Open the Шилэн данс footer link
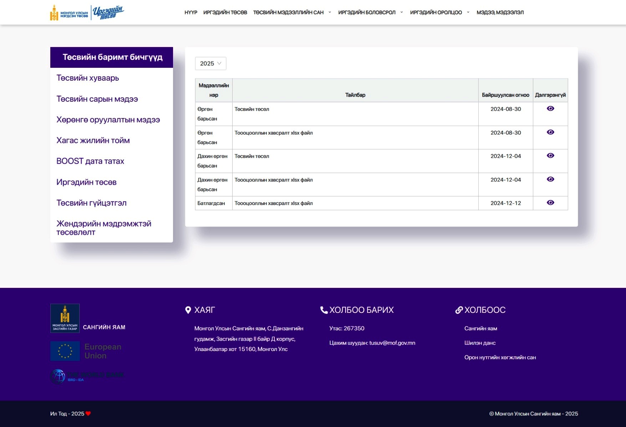The height and width of the screenshot is (427, 626). tap(480, 343)
